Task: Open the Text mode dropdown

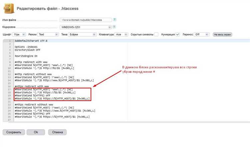Action: click(x=48, y=35)
